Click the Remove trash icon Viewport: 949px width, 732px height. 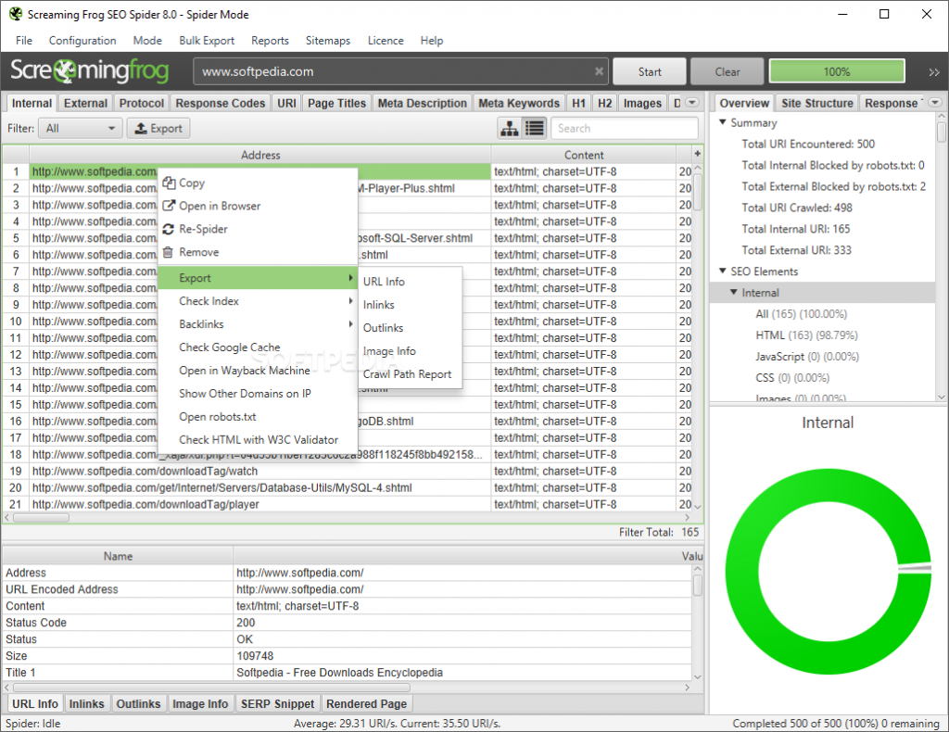169,252
